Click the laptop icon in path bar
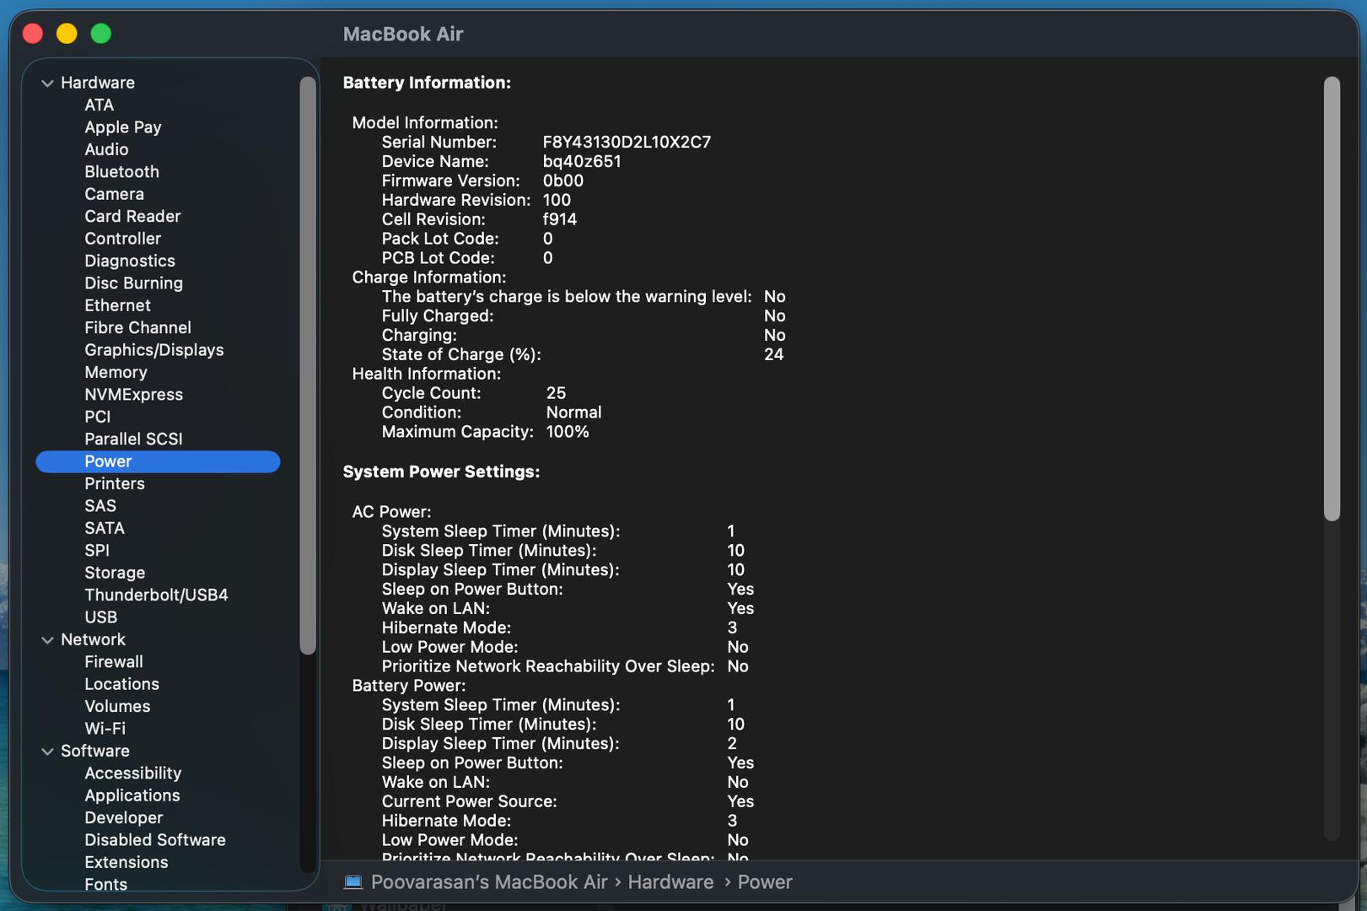Viewport: 1367px width, 911px height. [x=353, y=881]
